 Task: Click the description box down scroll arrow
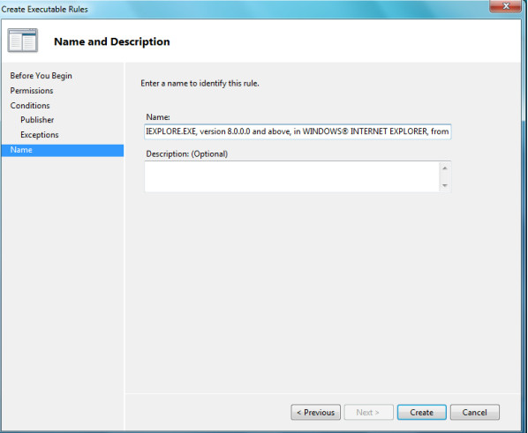(x=445, y=185)
